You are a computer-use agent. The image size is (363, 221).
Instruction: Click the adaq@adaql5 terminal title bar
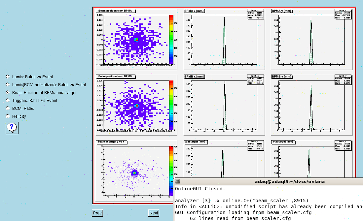[x=289, y=181]
